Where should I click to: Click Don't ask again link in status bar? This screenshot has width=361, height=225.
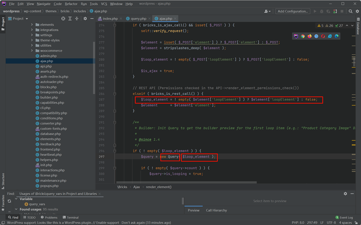coord(133,222)
